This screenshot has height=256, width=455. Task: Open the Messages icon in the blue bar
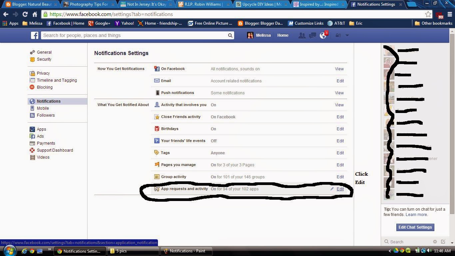click(312, 35)
